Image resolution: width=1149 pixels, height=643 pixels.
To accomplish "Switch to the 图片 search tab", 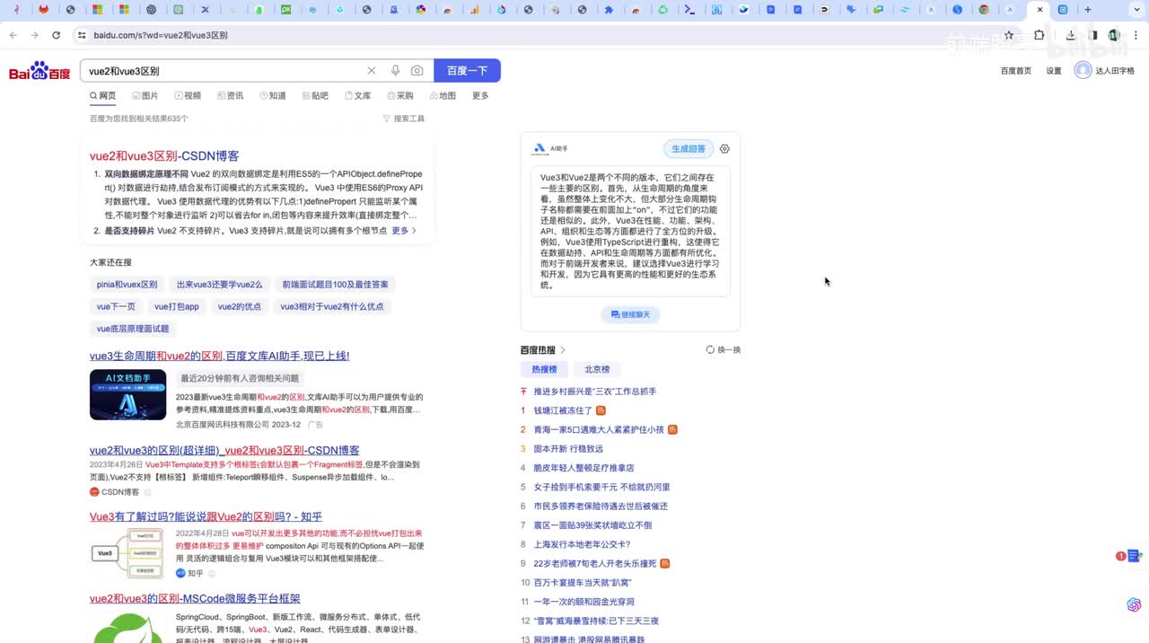I will 145,96.
